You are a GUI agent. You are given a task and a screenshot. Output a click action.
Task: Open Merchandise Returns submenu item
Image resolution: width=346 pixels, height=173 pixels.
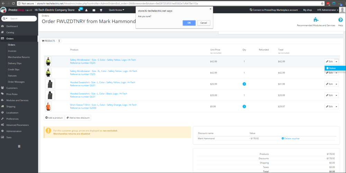click(x=19, y=57)
